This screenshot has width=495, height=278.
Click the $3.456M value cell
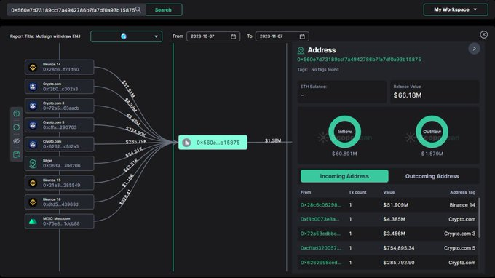pos(394,234)
